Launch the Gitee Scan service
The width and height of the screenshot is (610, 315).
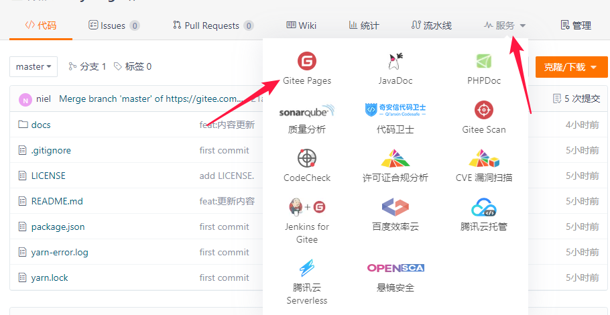point(483,111)
